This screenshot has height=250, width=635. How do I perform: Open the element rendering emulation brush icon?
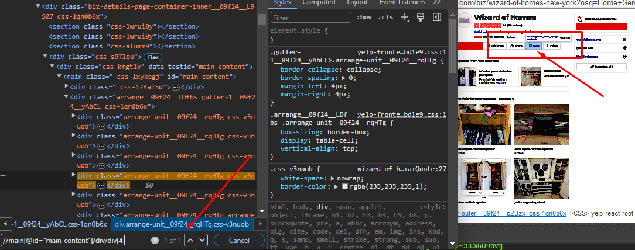[x=420, y=18]
